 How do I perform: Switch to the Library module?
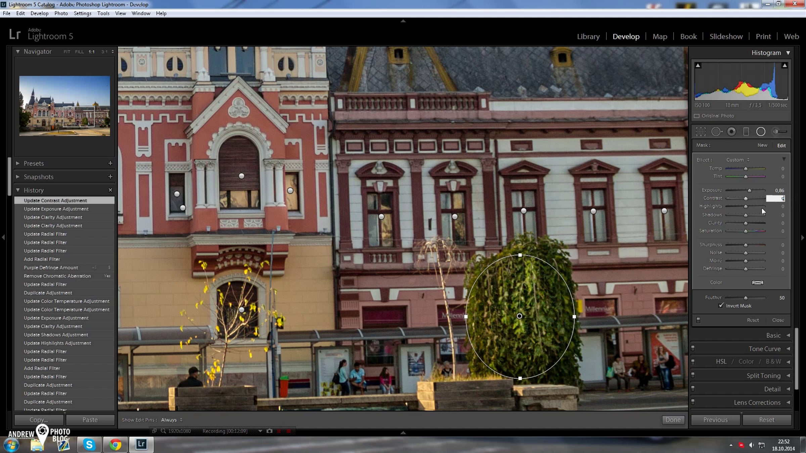point(588,36)
